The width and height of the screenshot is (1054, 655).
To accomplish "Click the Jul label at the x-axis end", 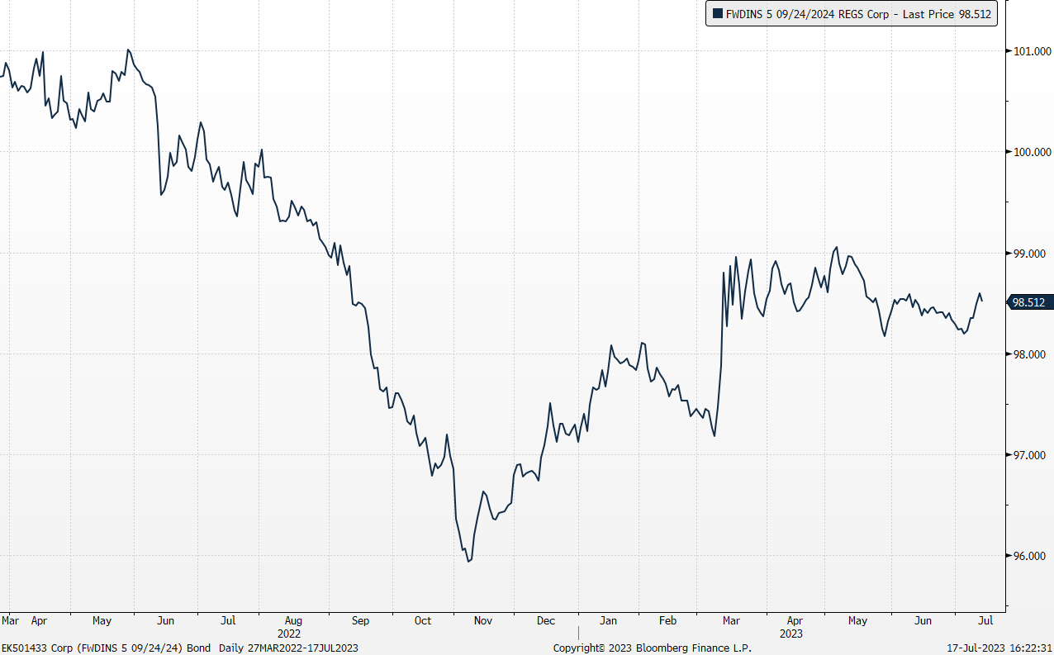I will click(x=986, y=620).
